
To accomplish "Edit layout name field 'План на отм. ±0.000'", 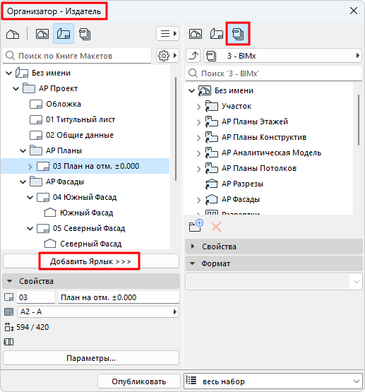I will (x=119, y=297).
